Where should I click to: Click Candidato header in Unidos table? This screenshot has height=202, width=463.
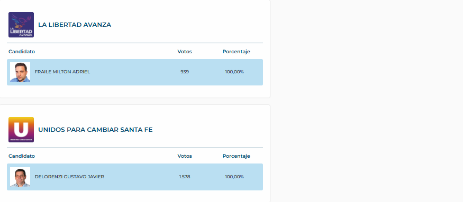point(22,156)
